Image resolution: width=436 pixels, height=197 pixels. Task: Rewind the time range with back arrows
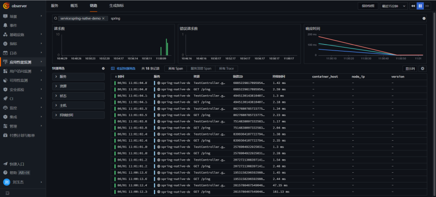[x=413, y=6]
